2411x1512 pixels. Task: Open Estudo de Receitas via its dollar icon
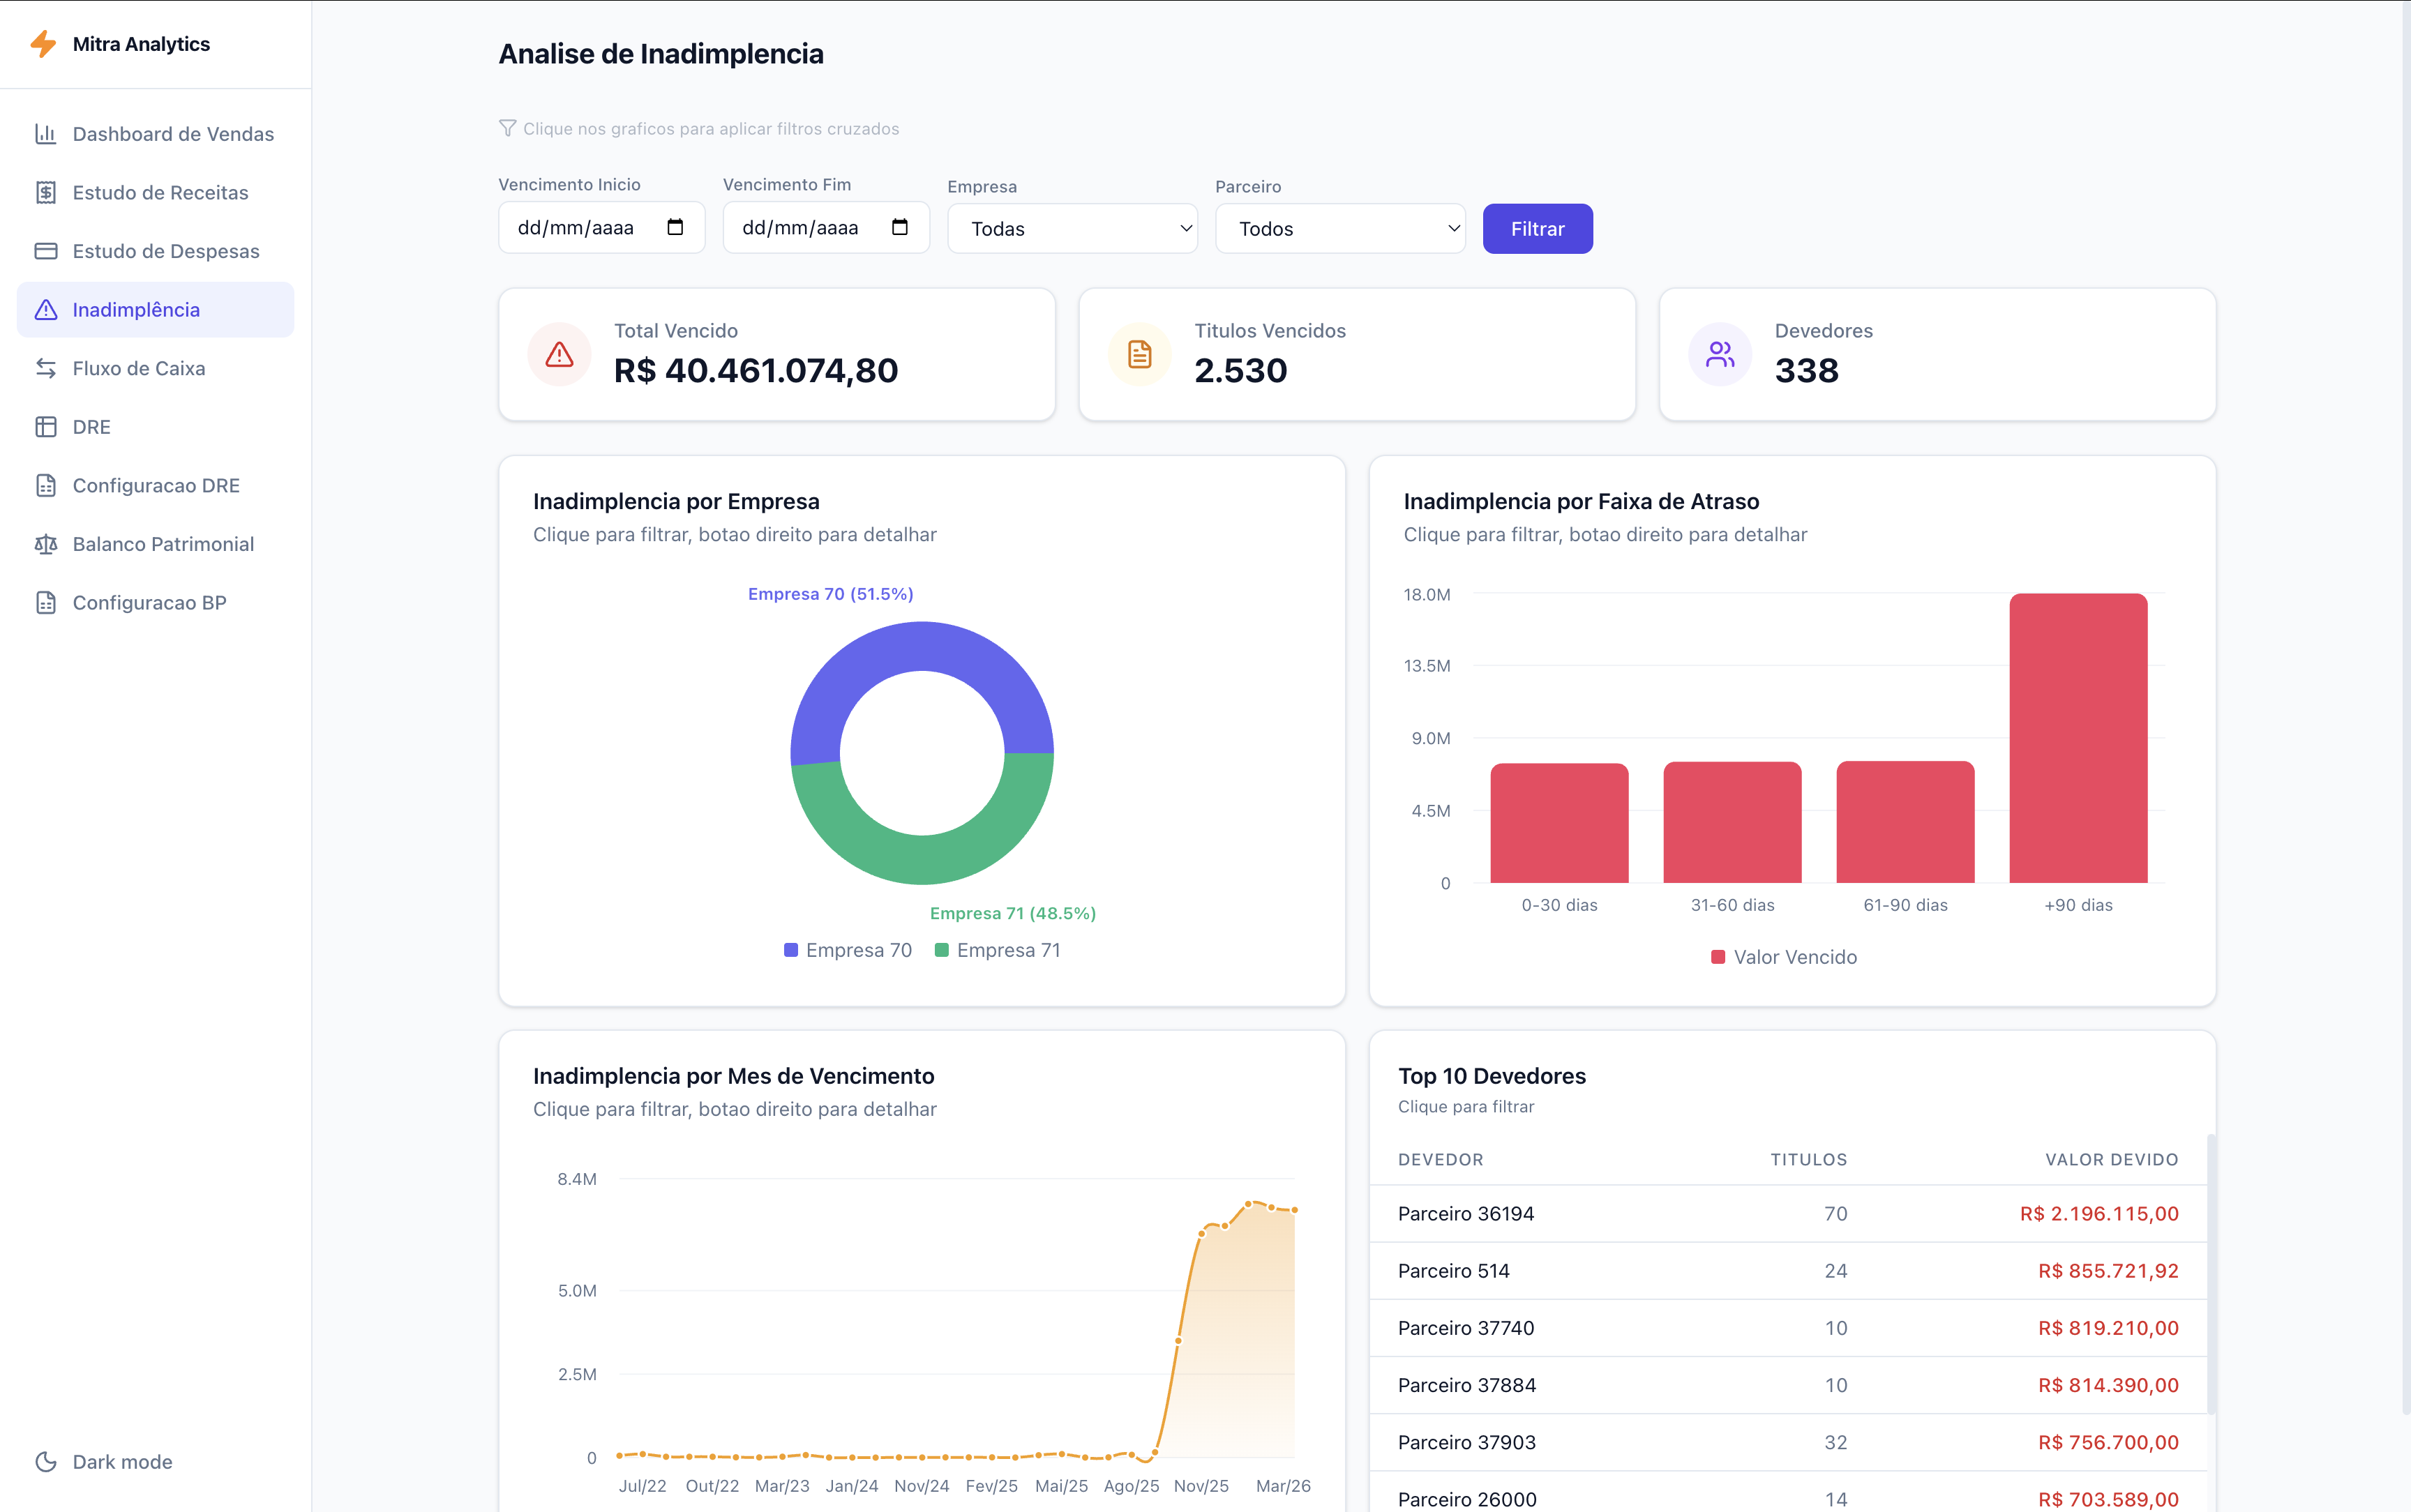click(x=47, y=192)
